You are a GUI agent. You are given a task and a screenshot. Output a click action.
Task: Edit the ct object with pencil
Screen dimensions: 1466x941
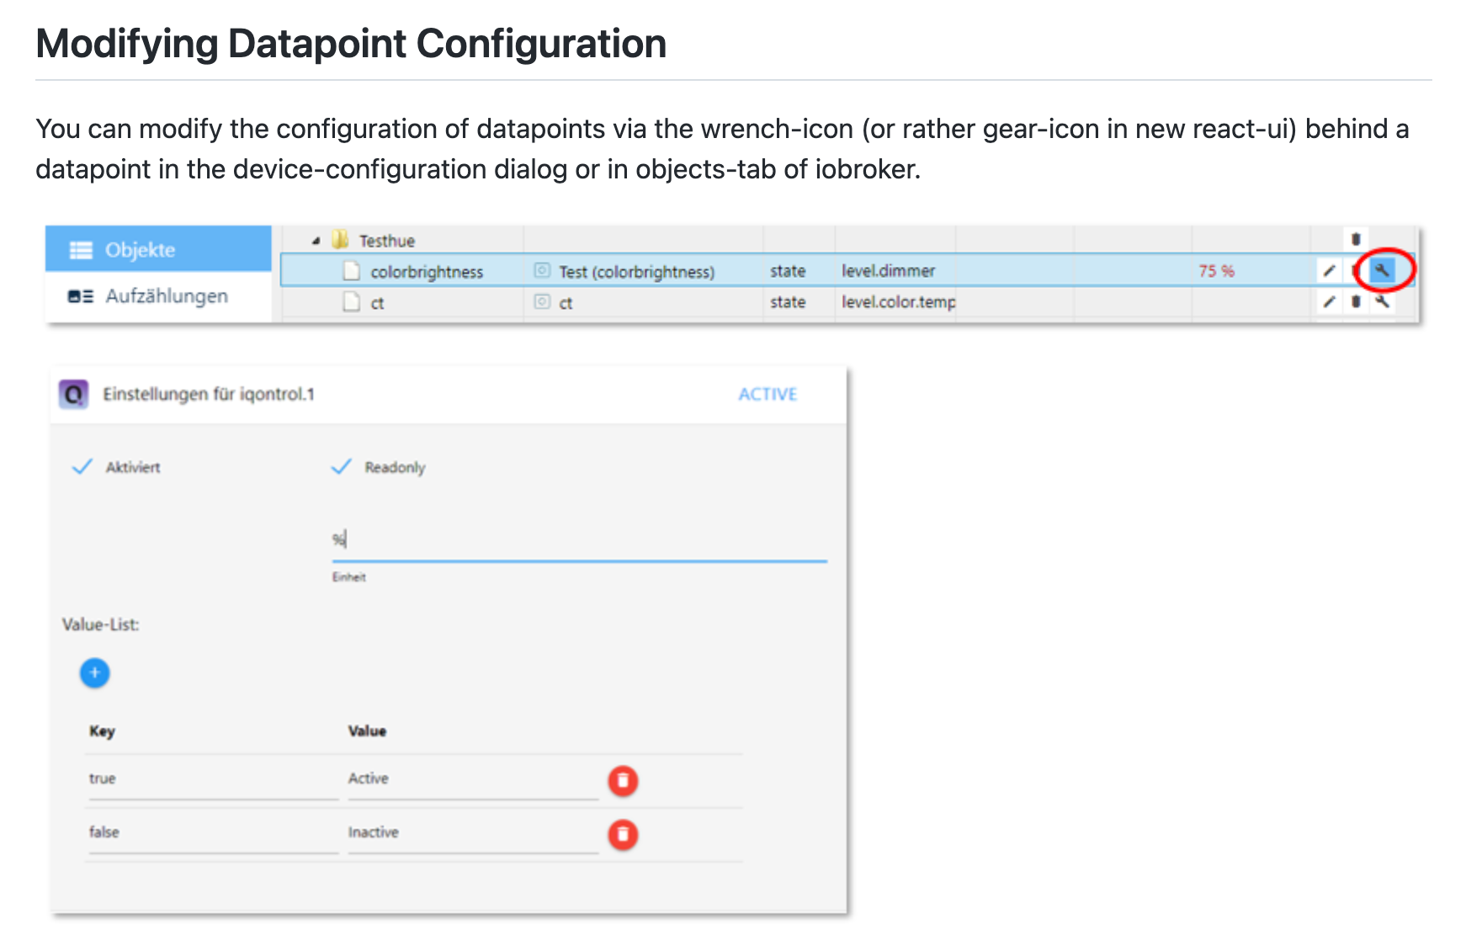(x=1329, y=301)
